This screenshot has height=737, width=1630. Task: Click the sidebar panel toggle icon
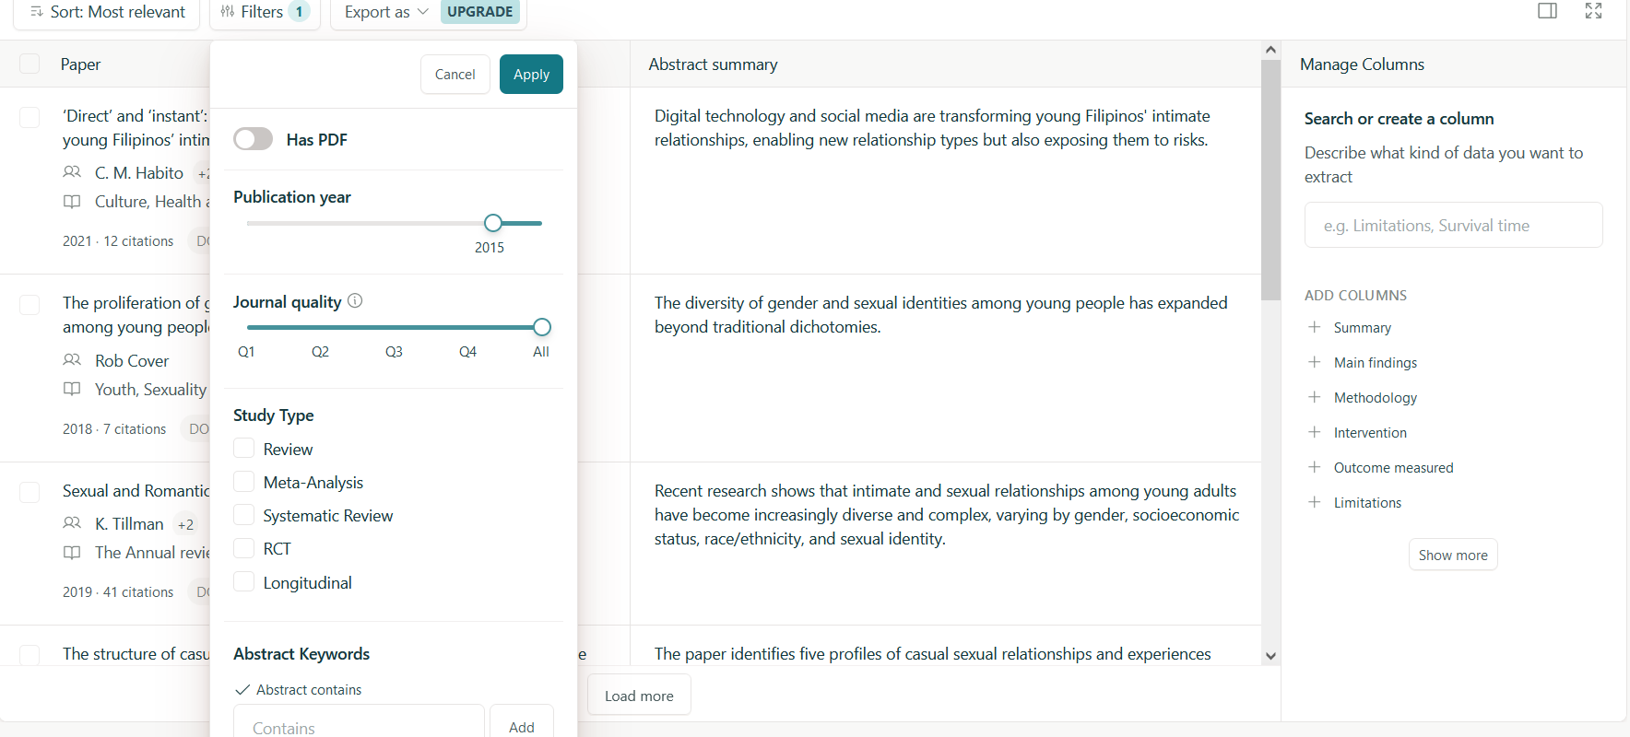[x=1547, y=11]
